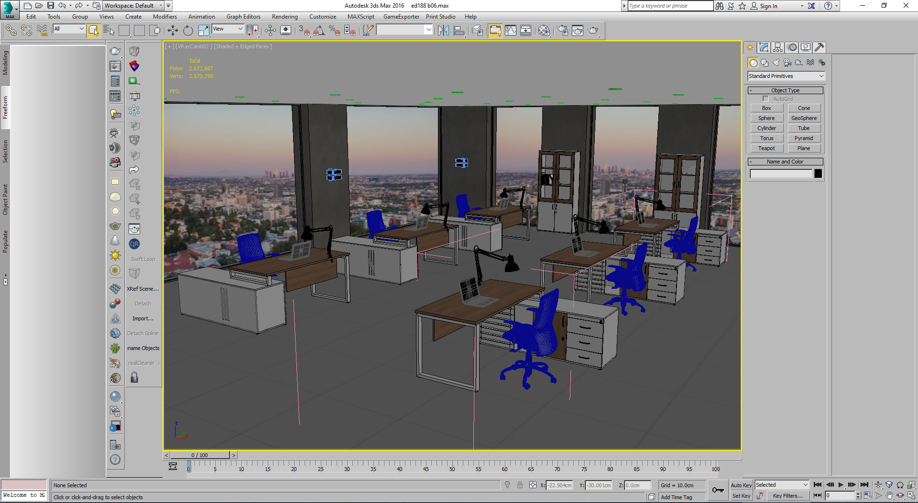Click the Teapot primitive button
918x503 pixels.
click(x=766, y=148)
